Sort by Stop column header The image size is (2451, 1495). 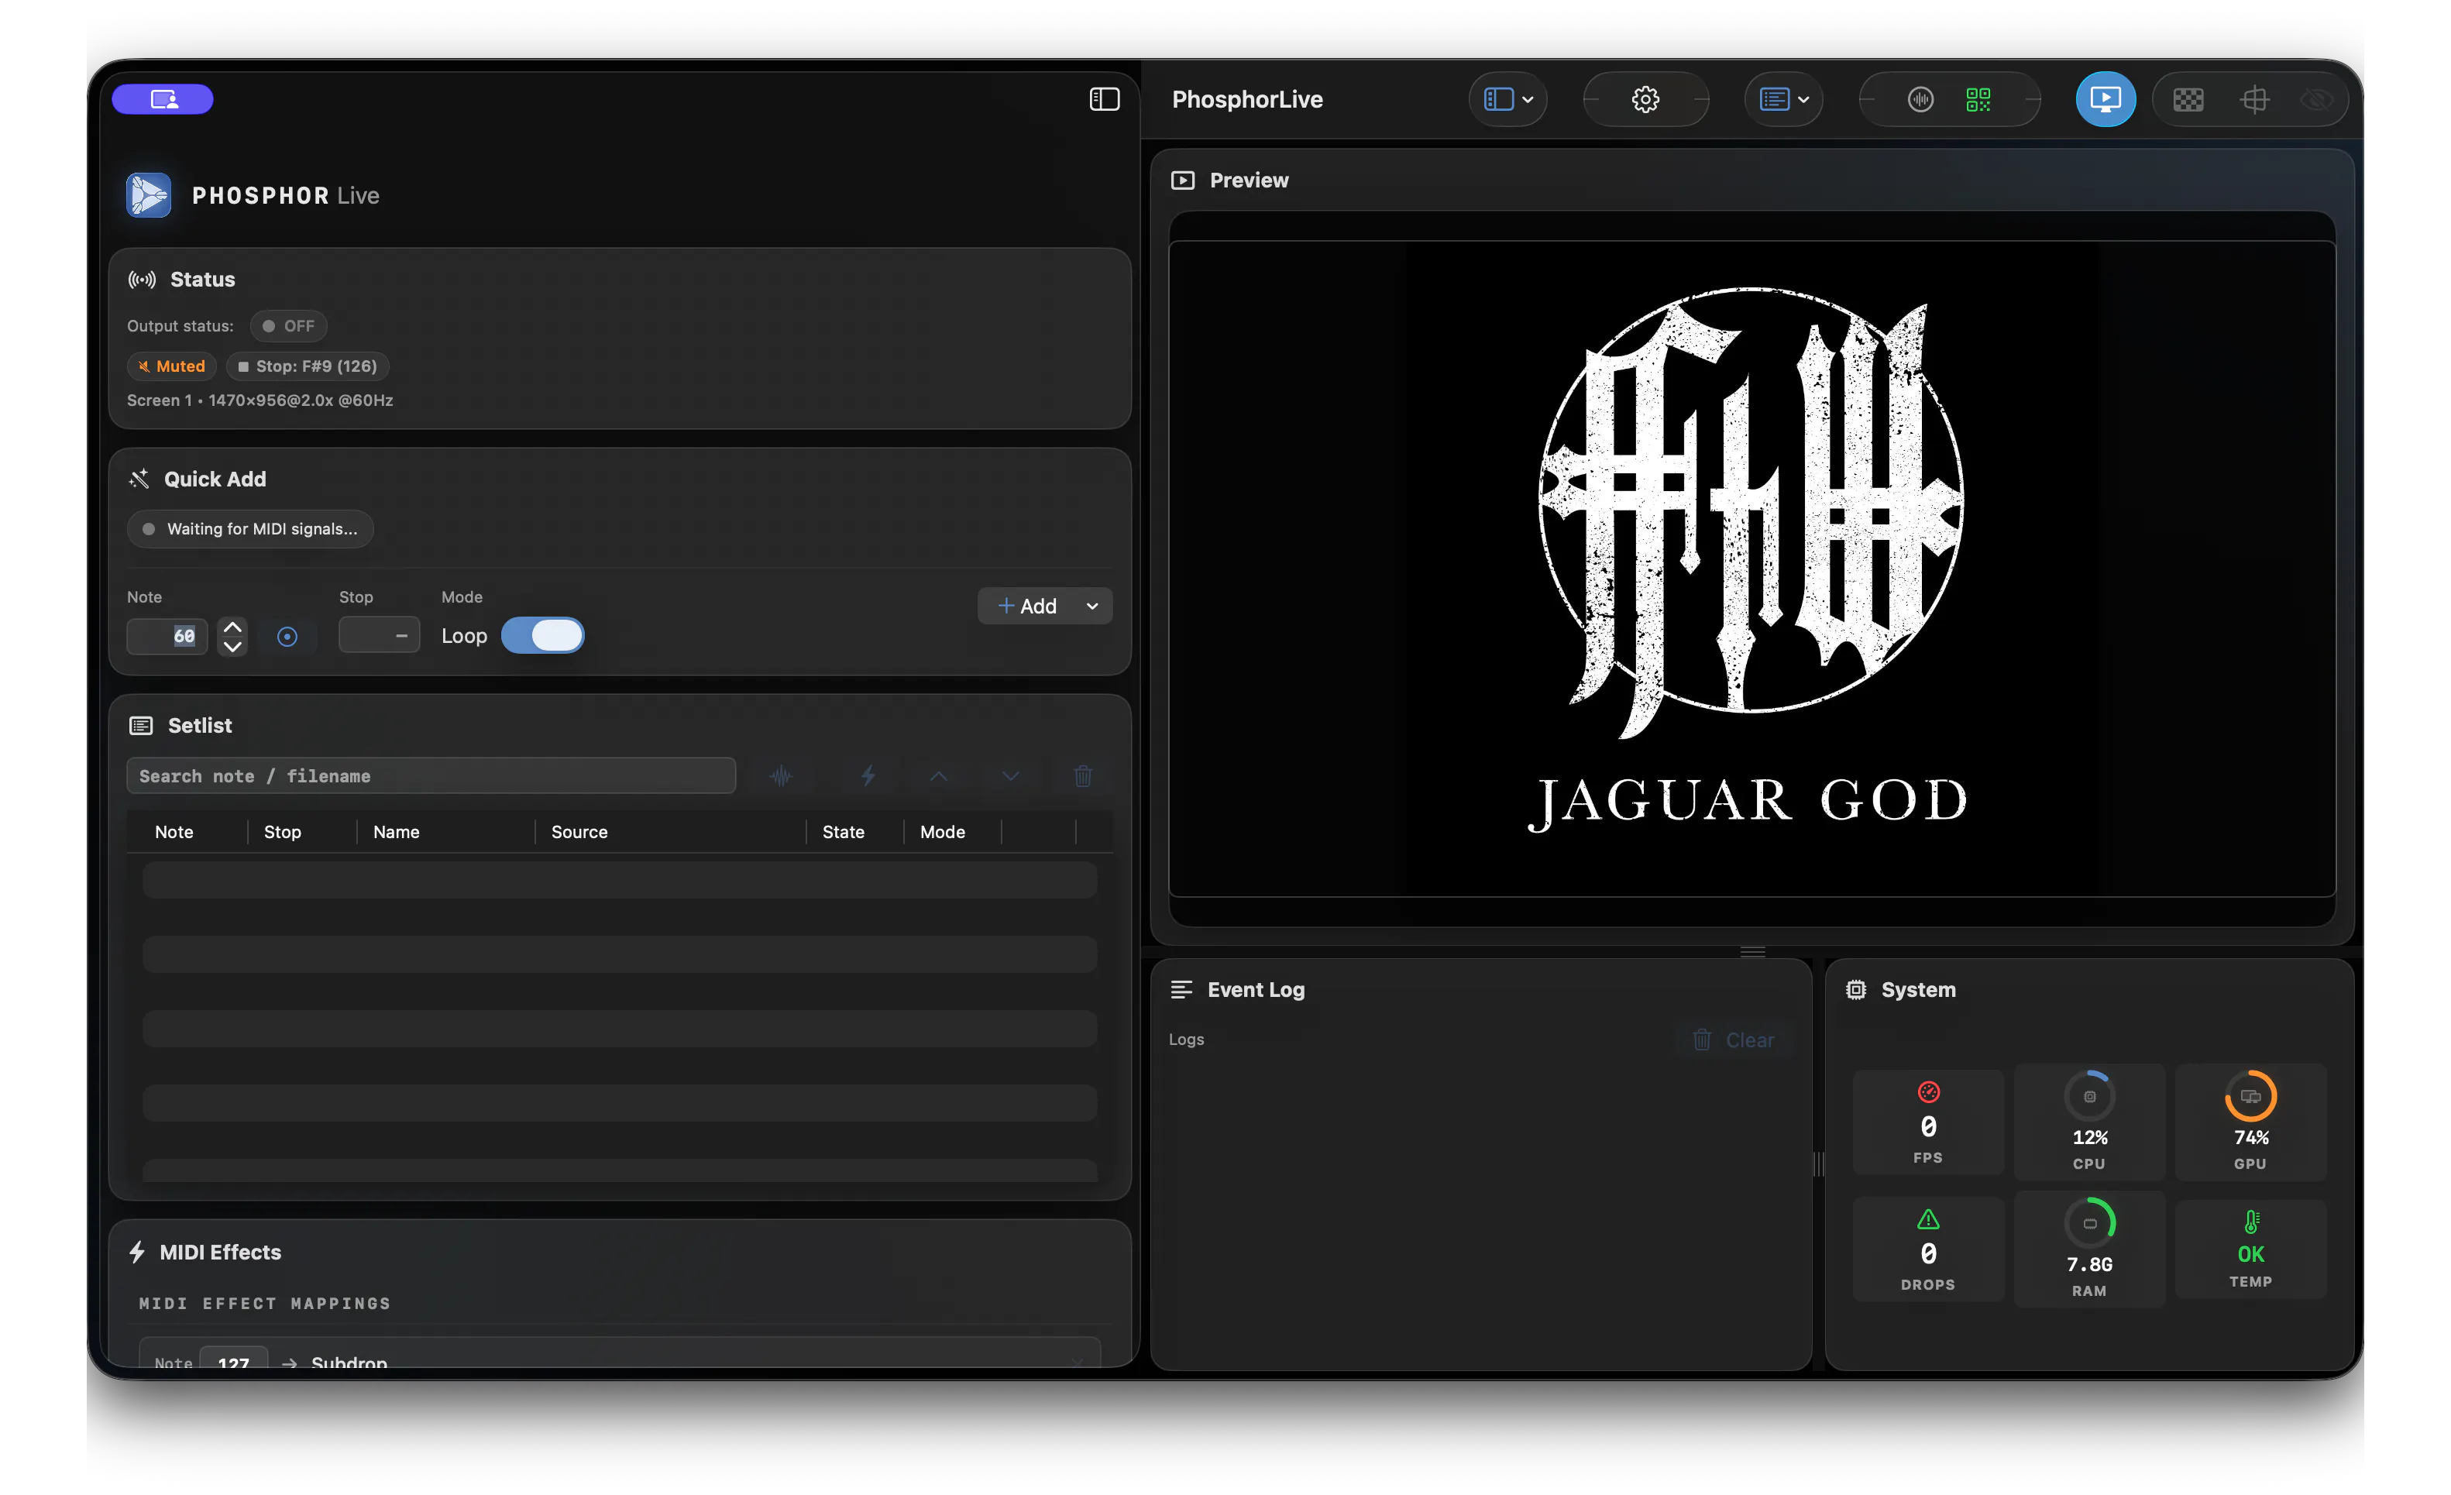coord(283,833)
